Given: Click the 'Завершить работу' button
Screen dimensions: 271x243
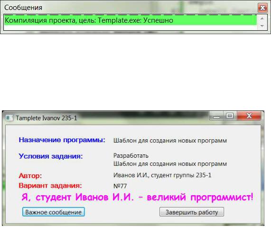Looking at the screenshot, I should [192, 212].
